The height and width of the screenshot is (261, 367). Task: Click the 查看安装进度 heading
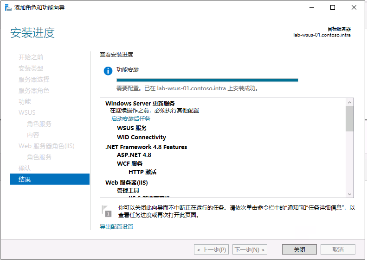(116, 55)
